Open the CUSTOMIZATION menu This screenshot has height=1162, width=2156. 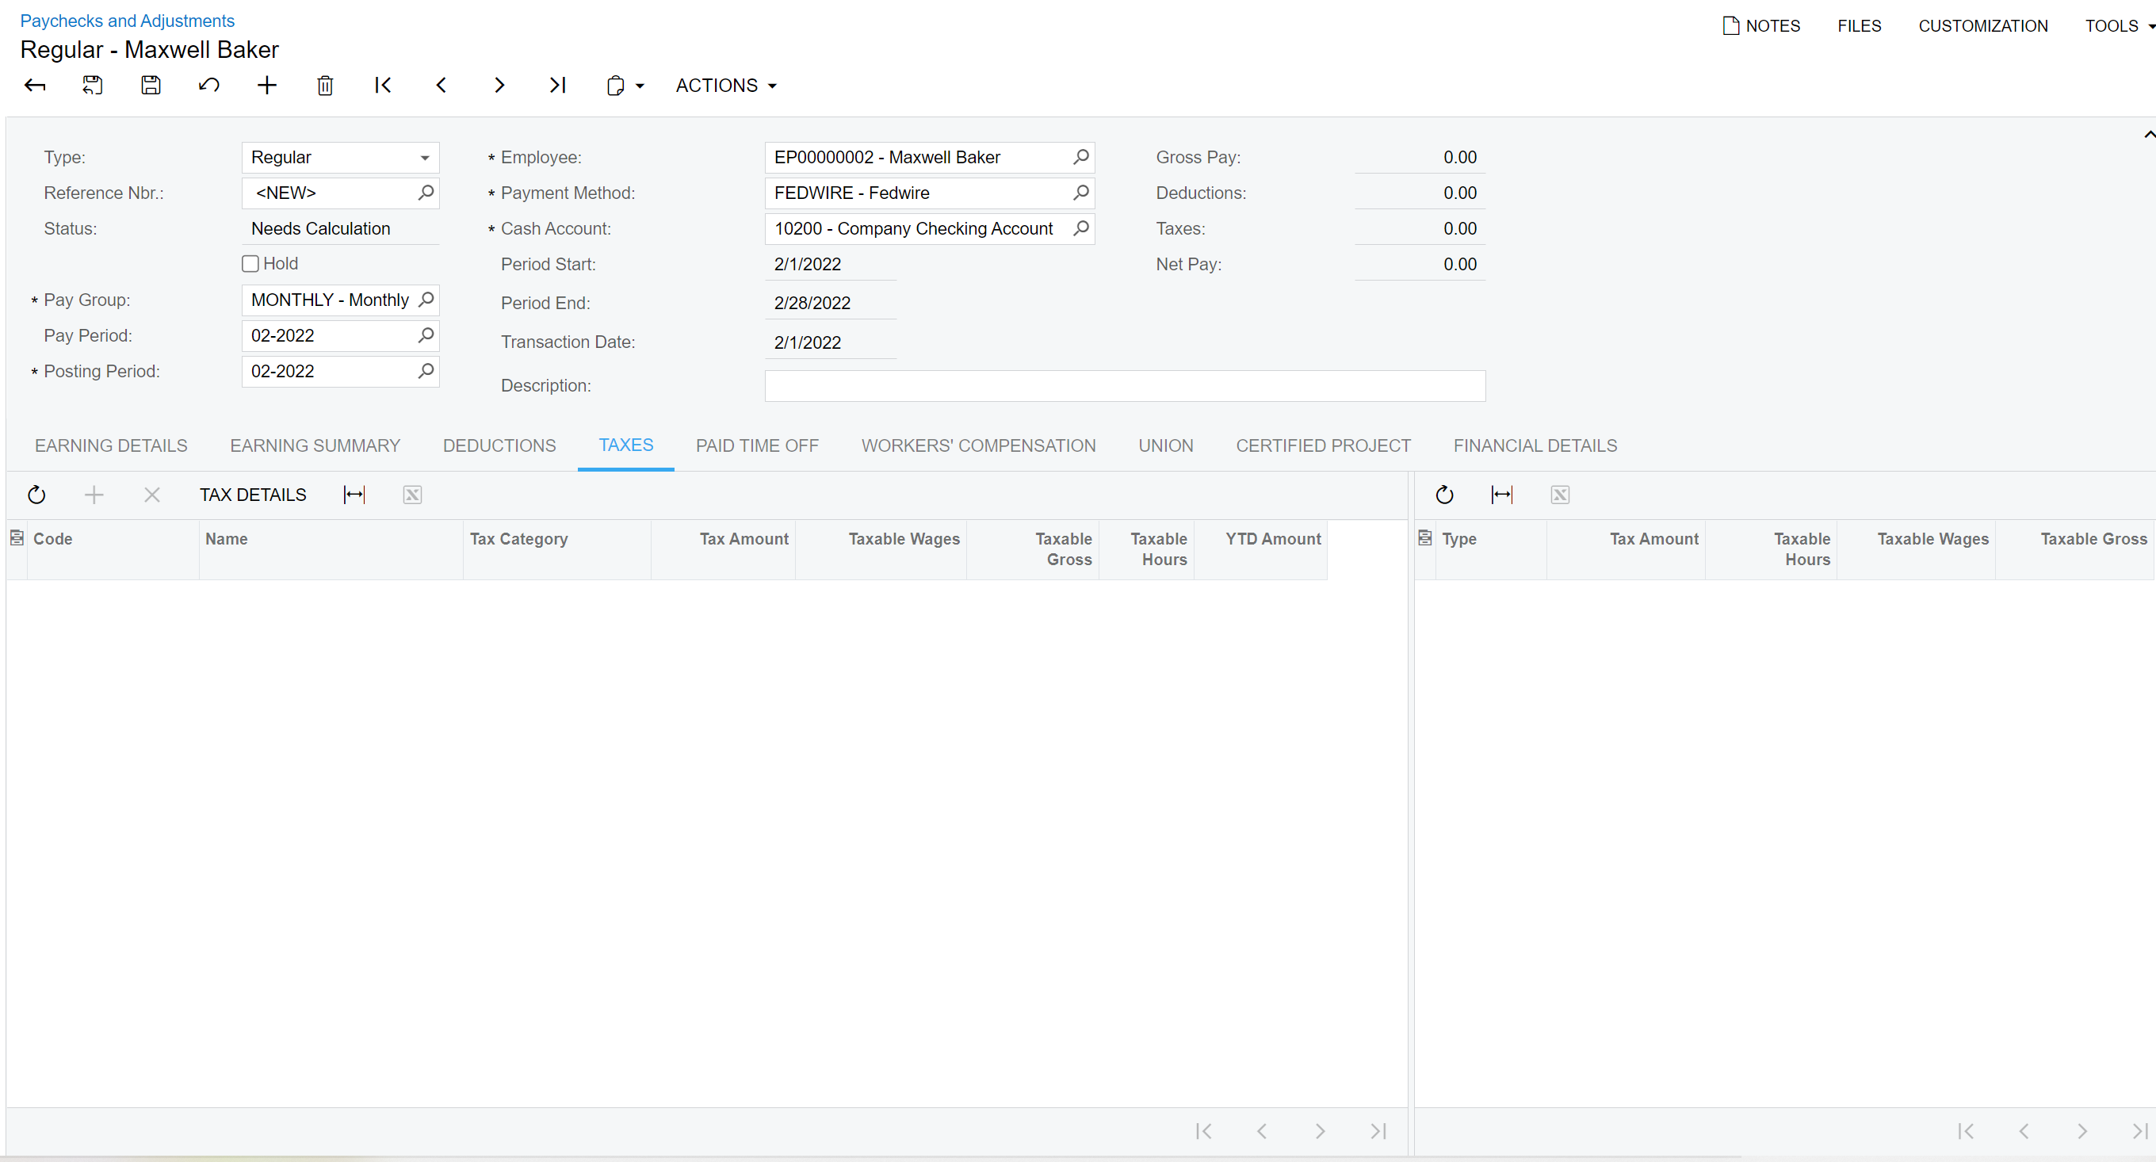click(x=1982, y=26)
